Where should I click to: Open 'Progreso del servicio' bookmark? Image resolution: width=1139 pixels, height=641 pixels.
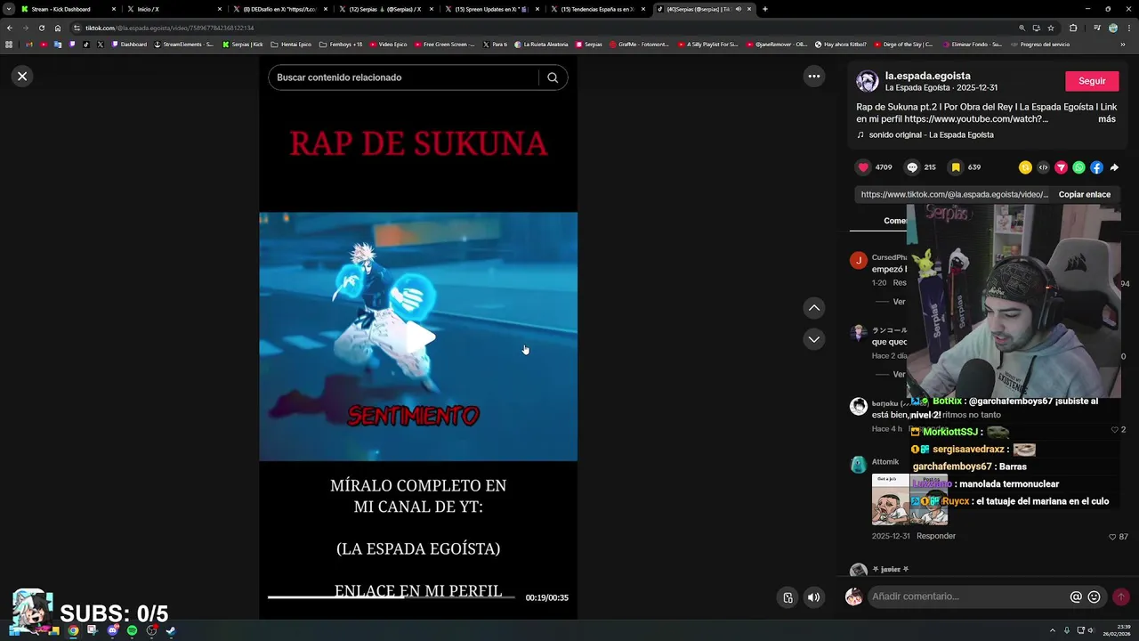coord(1040,44)
